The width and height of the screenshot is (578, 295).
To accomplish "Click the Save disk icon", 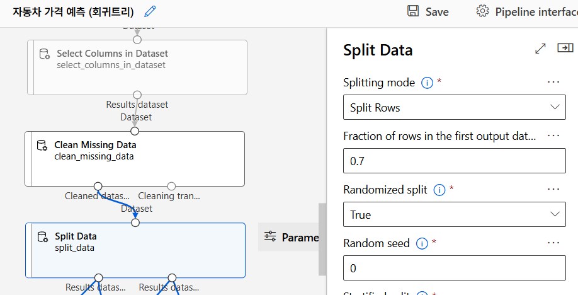I will [413, 11].
